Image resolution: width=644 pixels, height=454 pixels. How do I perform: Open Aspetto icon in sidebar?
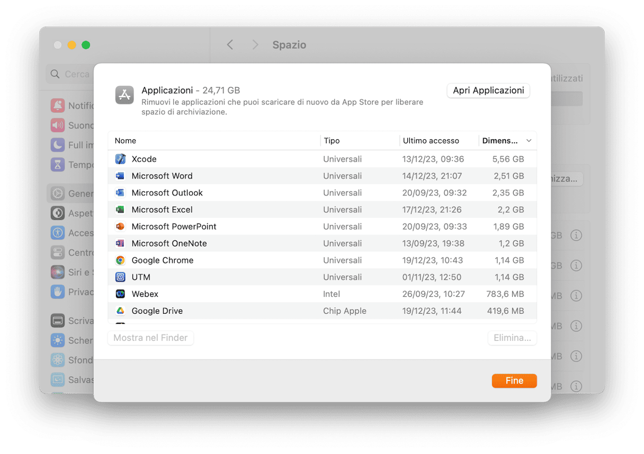click(58, 213)
